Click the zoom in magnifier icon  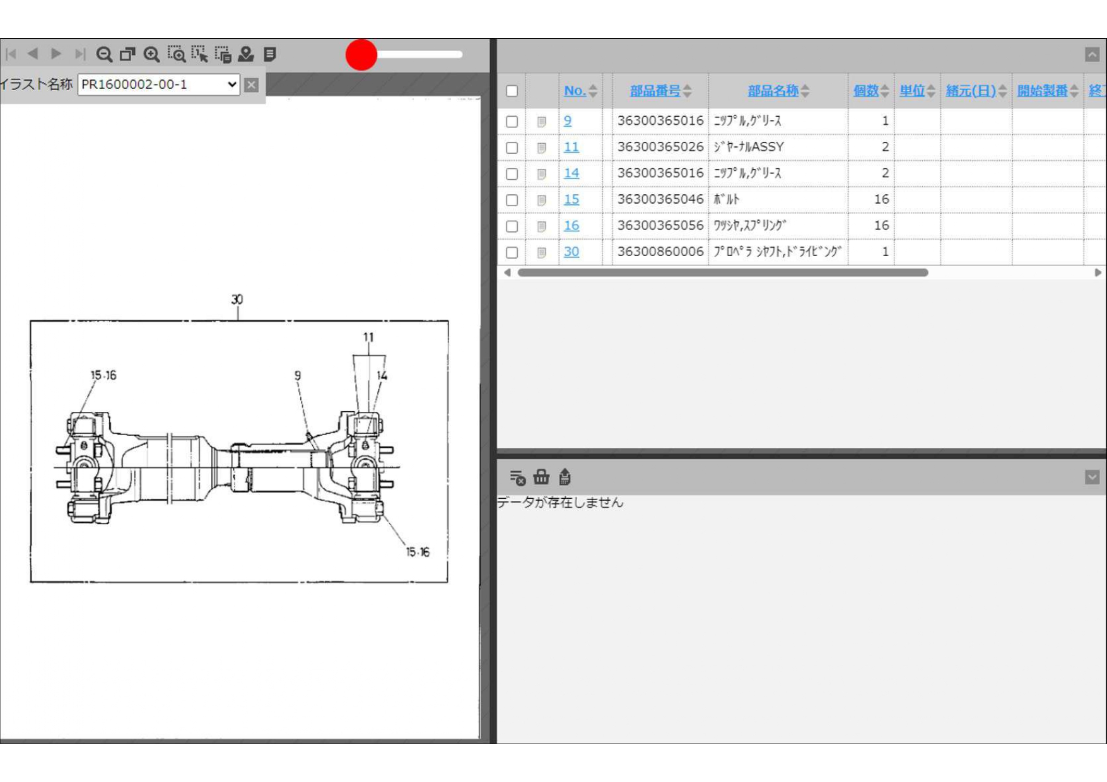click(x=151, y=54)
